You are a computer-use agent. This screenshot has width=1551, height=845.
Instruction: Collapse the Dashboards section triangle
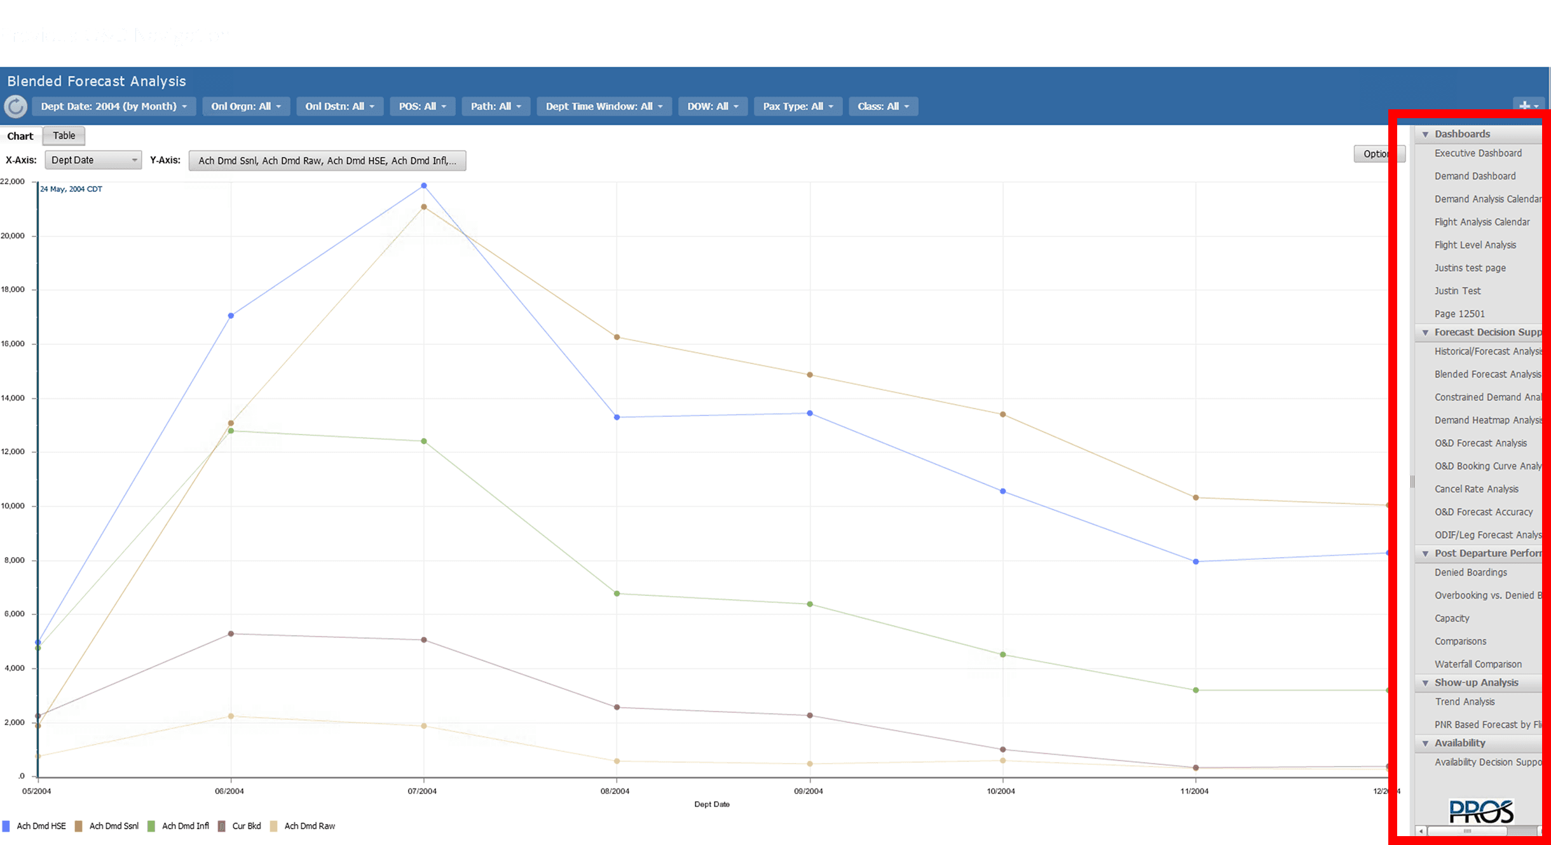[x=1425, y=134]
